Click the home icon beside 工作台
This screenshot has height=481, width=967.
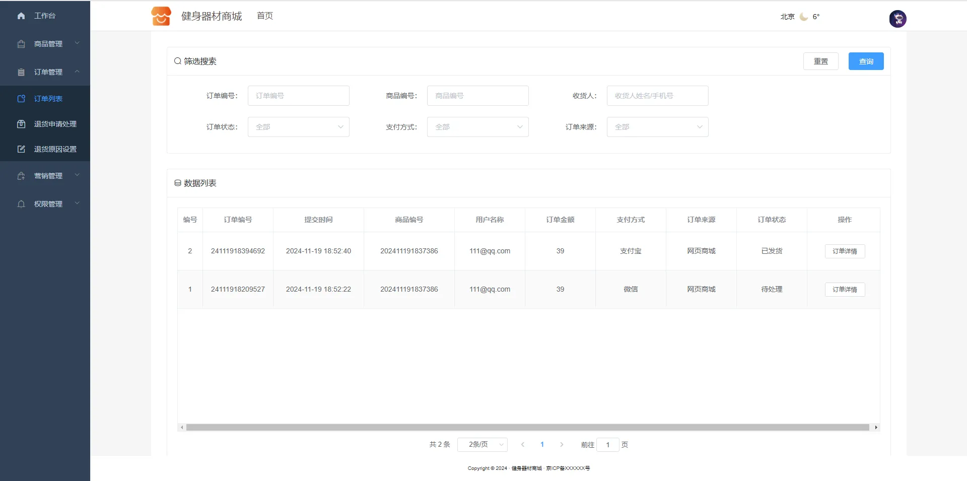click(21, 16)
